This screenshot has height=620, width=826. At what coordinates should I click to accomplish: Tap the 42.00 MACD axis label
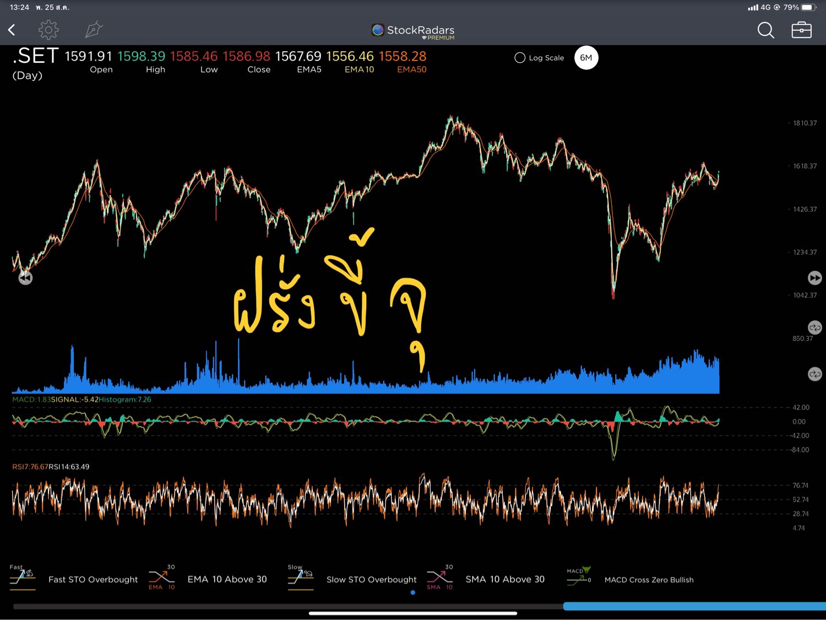801,408
